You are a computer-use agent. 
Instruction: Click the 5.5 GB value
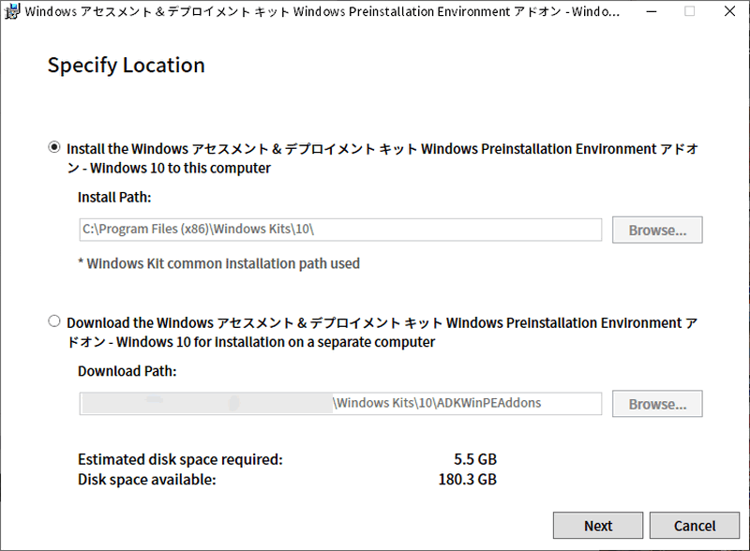(475, 459)
